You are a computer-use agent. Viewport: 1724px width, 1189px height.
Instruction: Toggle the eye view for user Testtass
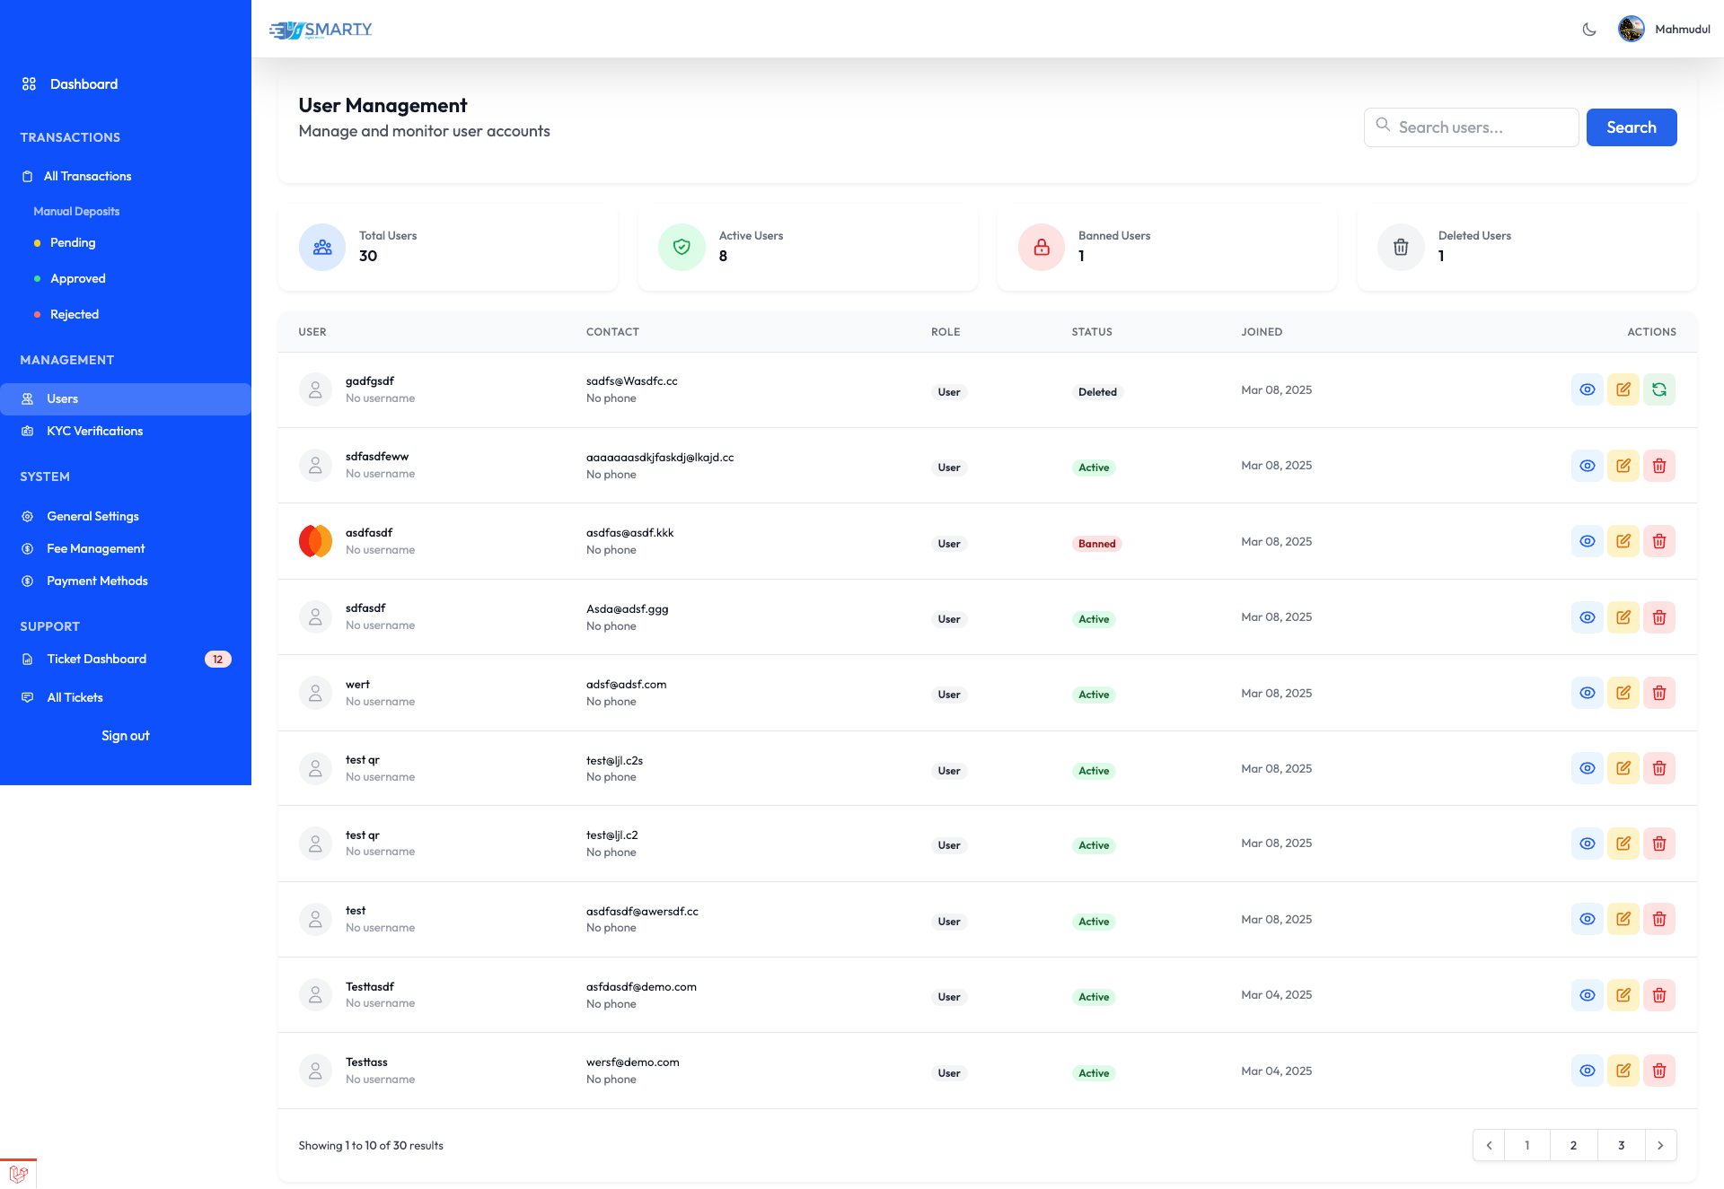pyautogui.click(x=1588, y=1071)
